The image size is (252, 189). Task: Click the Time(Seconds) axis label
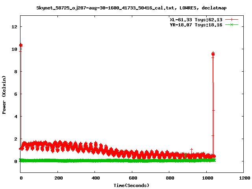point(131,185)
